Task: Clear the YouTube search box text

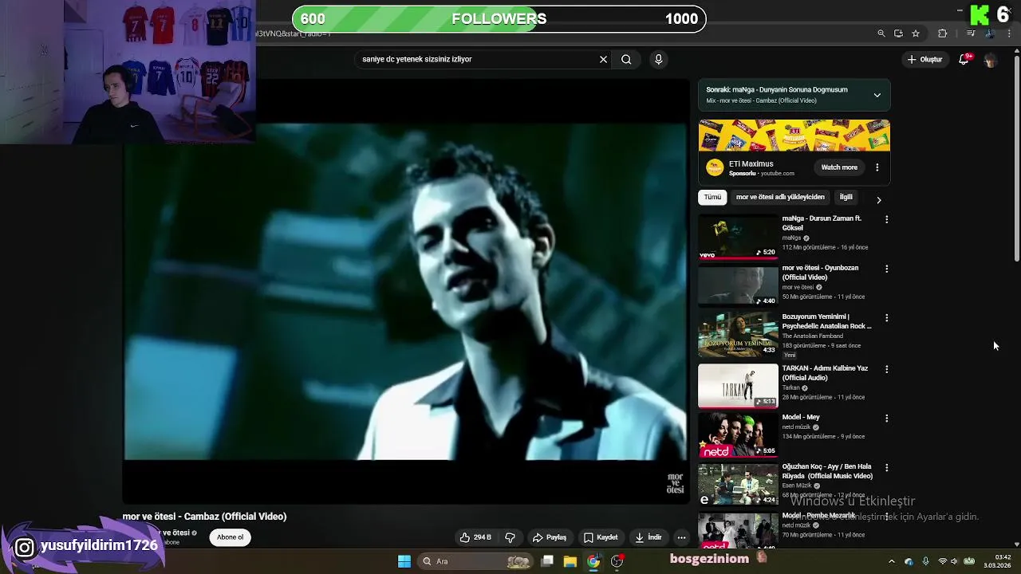Action: pos(603,59)
